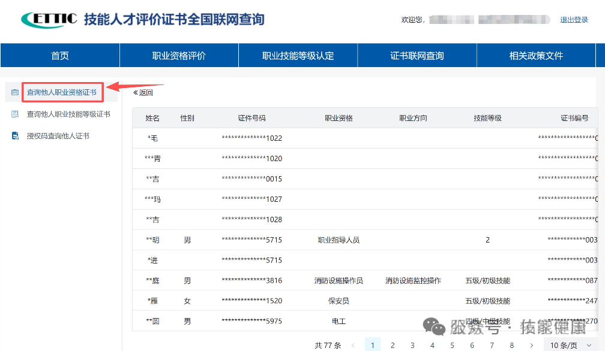605x351 pixels.
Task: Click the « chevron next to 返回
Action: pyautogui.click(x=134, y=93)
